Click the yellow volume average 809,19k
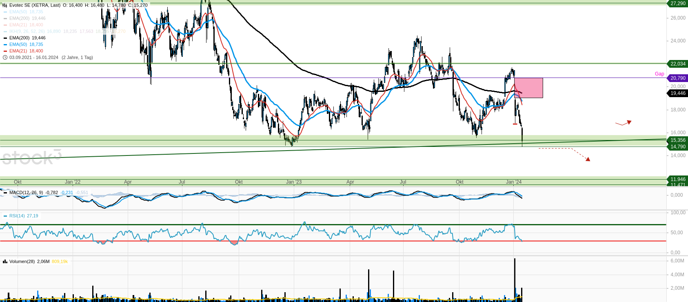The image size is (688, 302). click(60, 262)
